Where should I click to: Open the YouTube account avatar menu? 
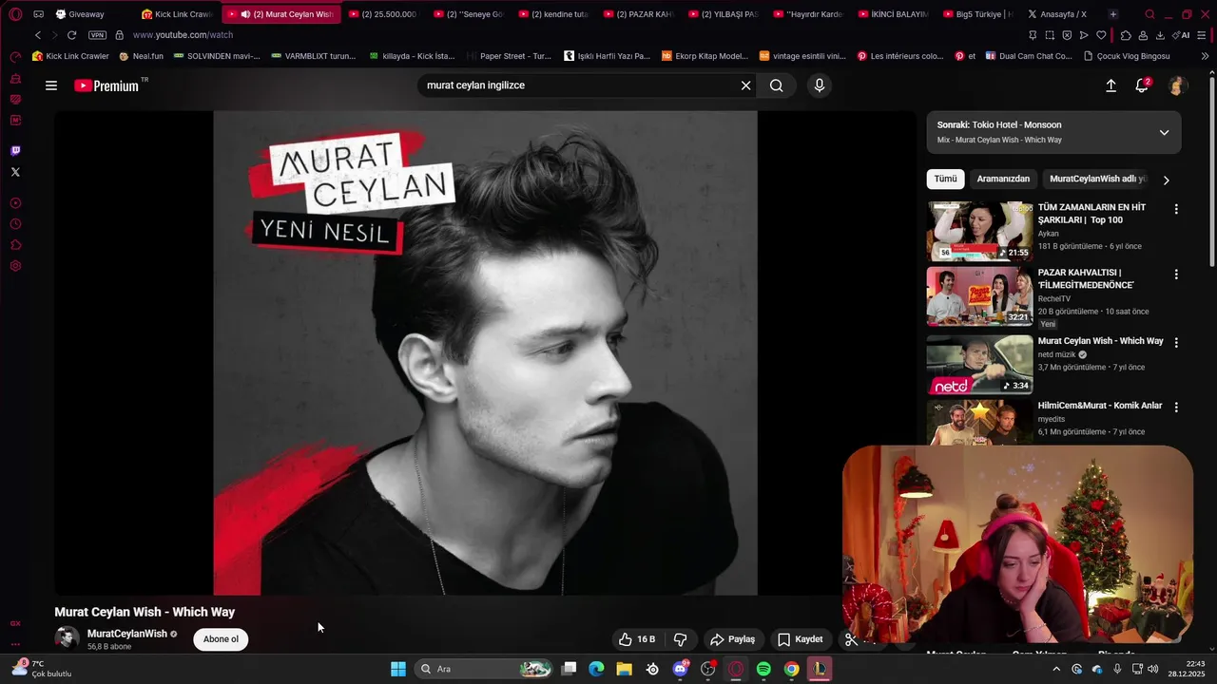coord(1177,85)
